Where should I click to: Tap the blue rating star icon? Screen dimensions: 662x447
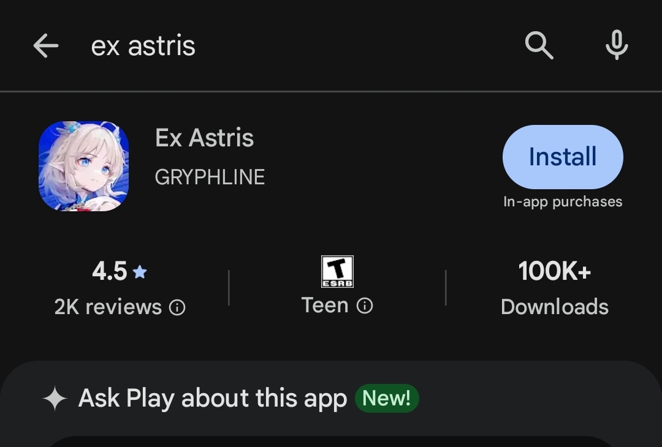pos(140,272)
